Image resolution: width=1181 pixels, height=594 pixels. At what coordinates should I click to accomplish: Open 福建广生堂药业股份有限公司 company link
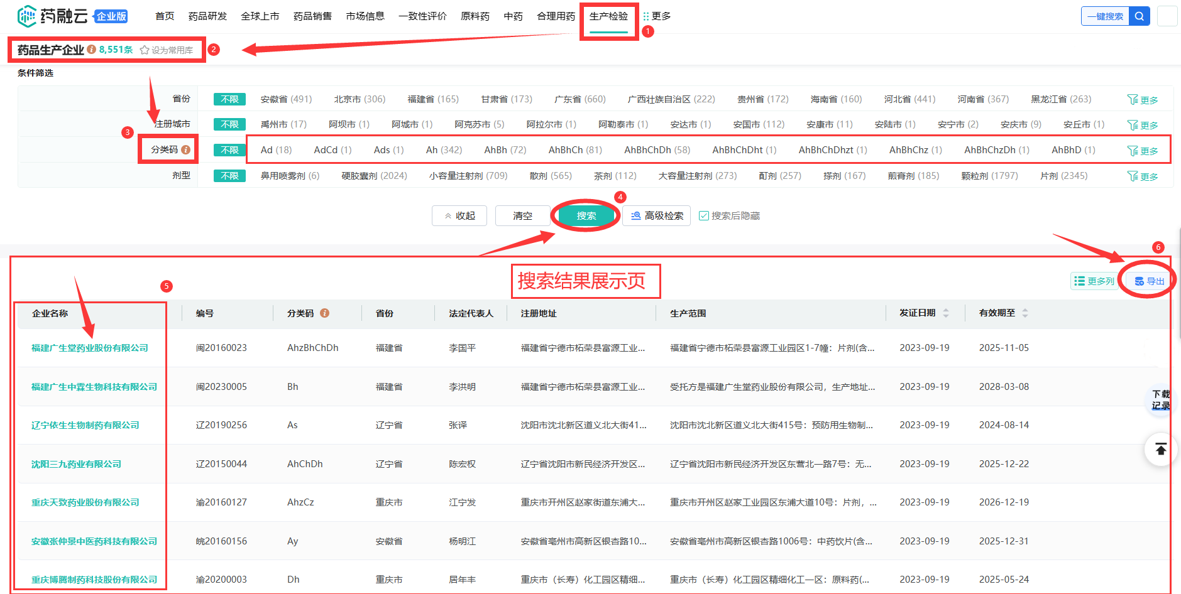pos(90,348)
